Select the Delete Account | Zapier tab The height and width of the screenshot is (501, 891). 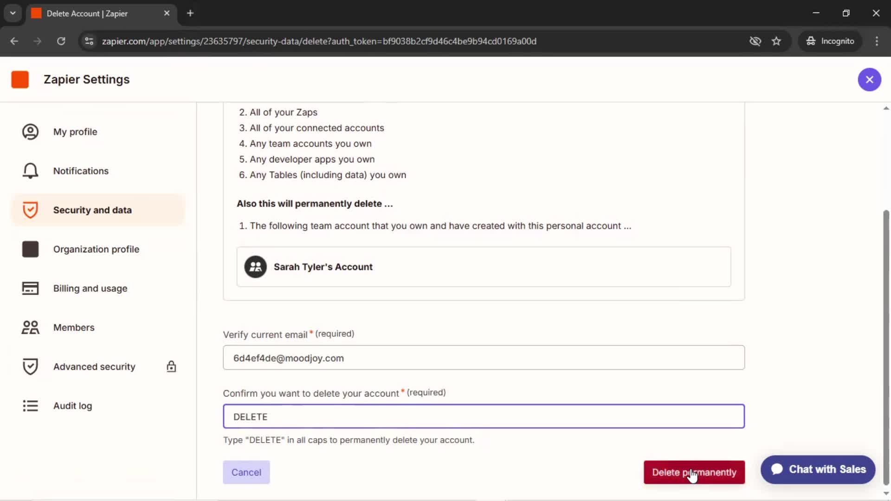pos(101,13)
